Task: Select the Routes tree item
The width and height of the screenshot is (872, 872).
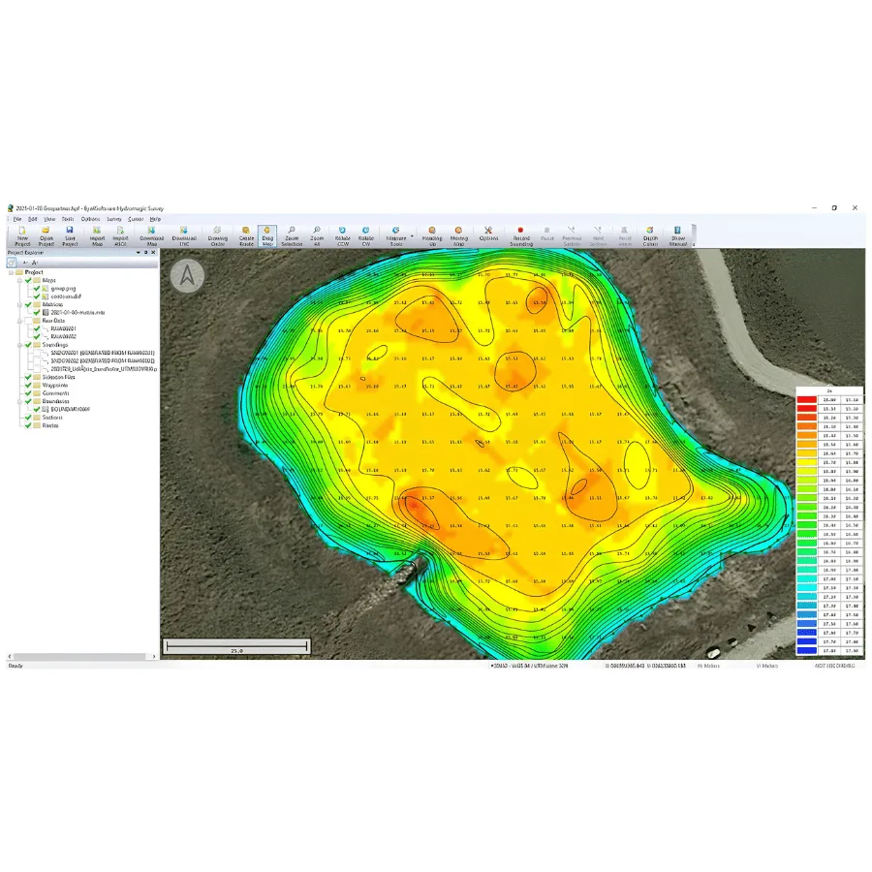Action: pos(50,425)
